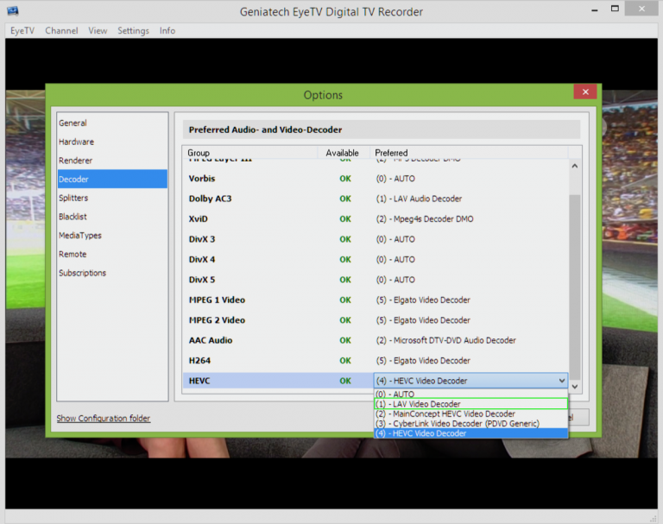This screenshot has width=663, height=524.
Task: Select the DivX 3 row
Action: [x=376, y=239]
